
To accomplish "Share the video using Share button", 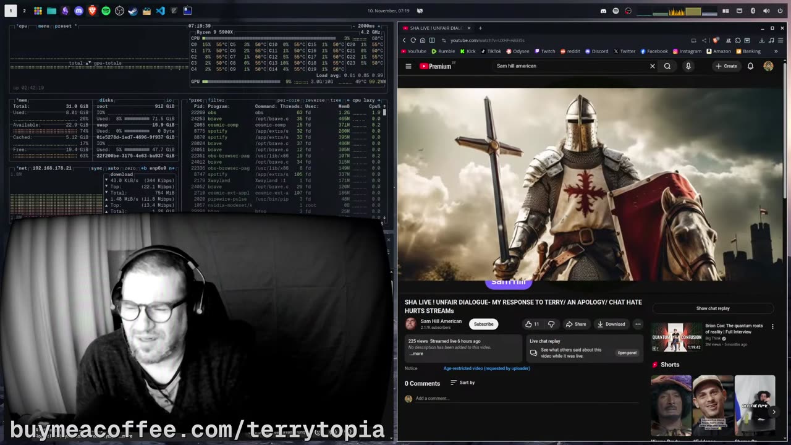I will coord(576,324).
